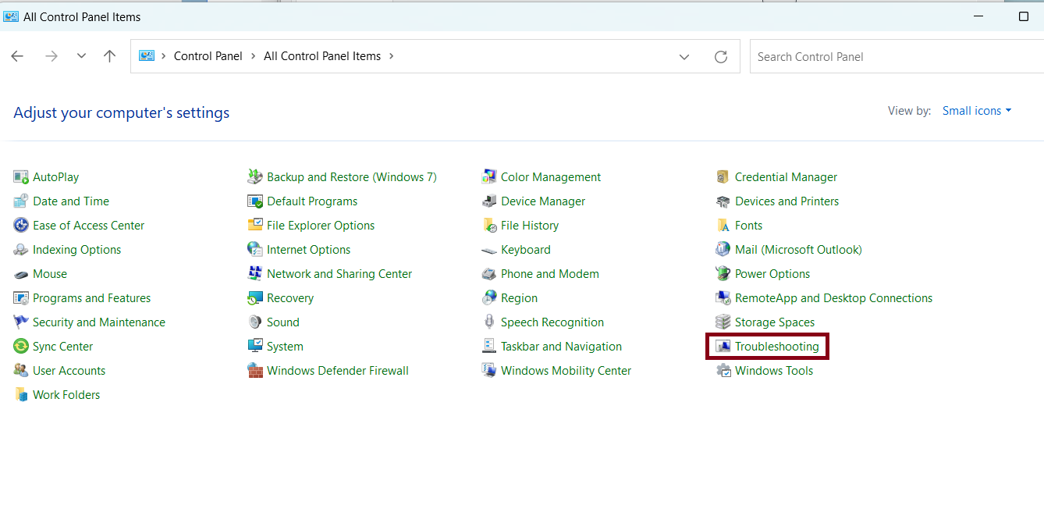This screenshot has height=509, width=1044.
Task: Expand chevron after All Control Panel Items
Action: tap(391, 56)
